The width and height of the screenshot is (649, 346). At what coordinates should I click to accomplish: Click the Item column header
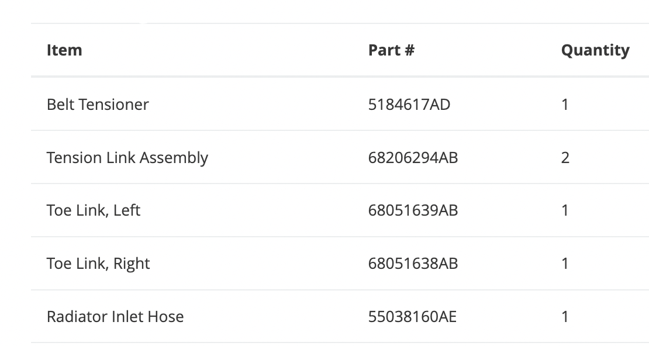[64, 50]
